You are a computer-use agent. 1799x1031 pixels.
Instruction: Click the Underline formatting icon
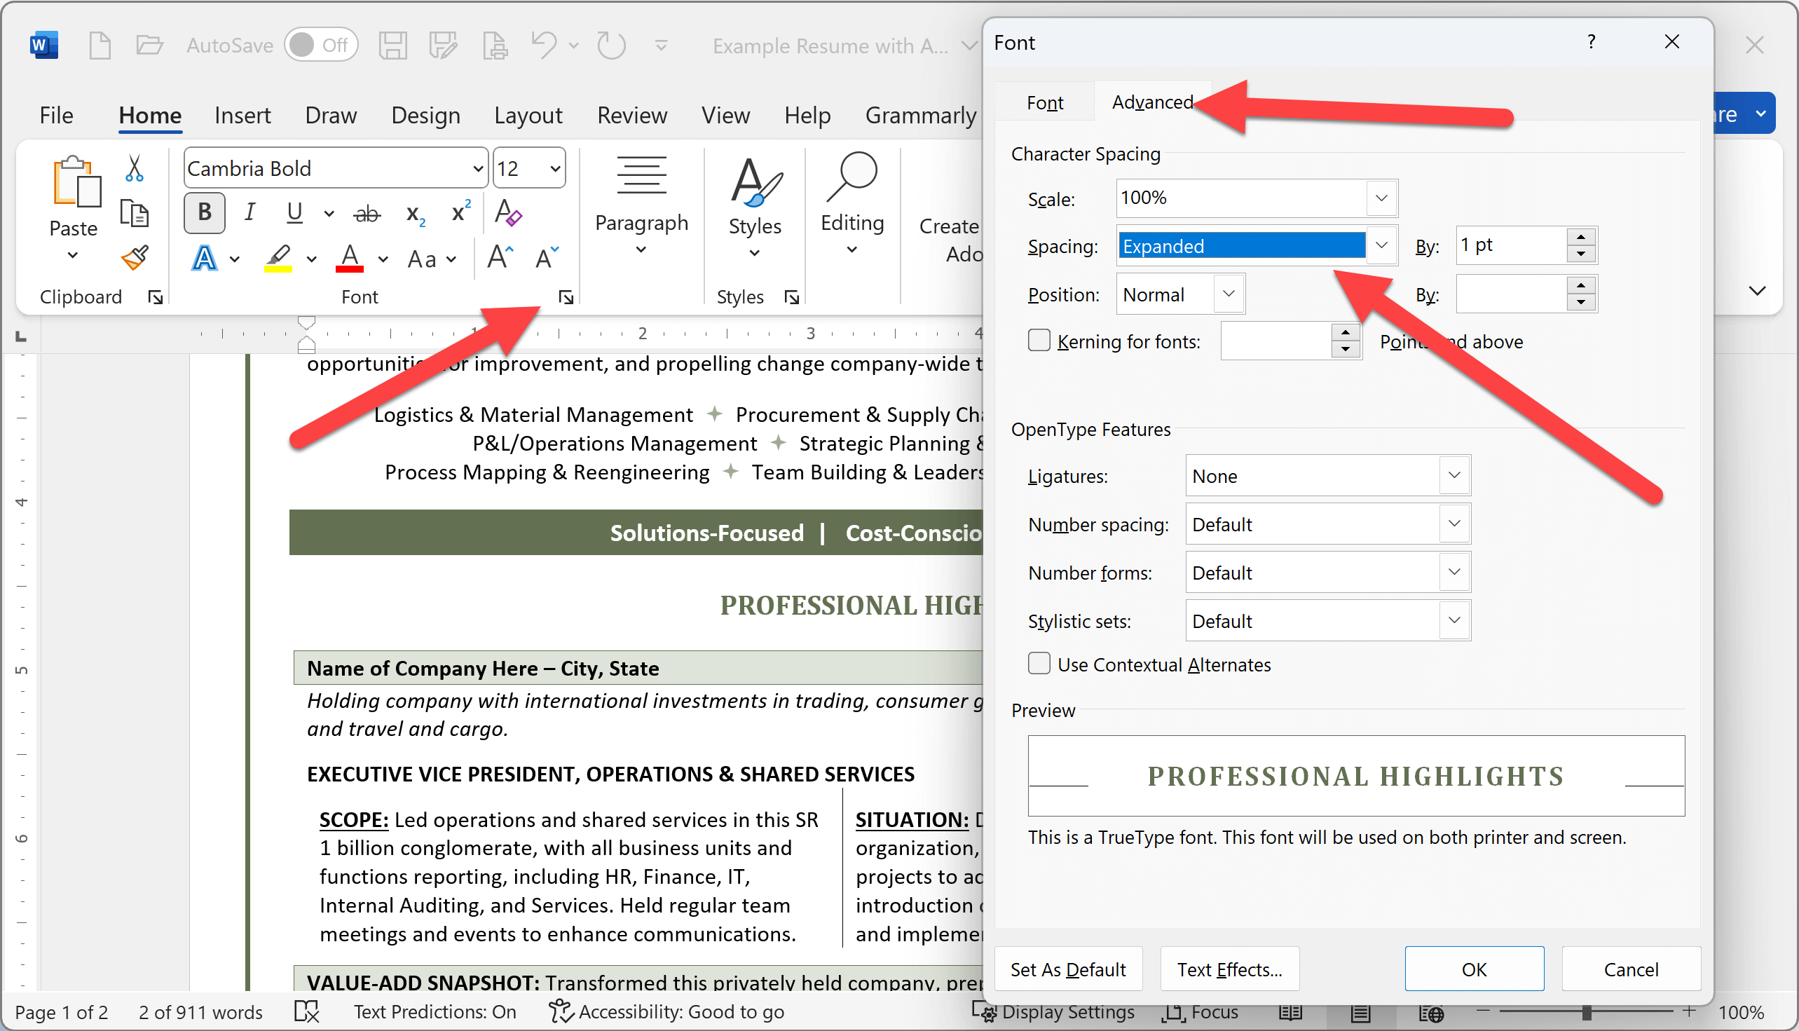tap(294, 212)
